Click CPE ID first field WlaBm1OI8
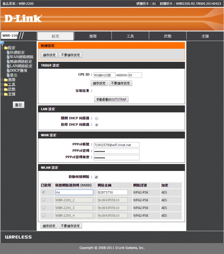Image resolution: width=224 pixels, height=254 pixels. tap(105, 75)
